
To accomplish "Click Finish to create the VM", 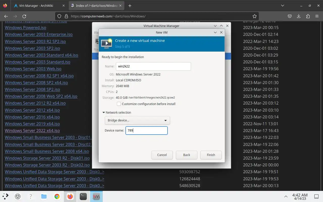I will click(x=211, y=155).
